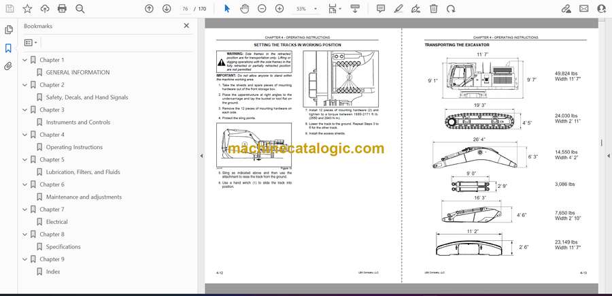Open the GENERAL INFORMATION bookmark
The width and height of the screenshot is (612, 296).
coord(78,72)
